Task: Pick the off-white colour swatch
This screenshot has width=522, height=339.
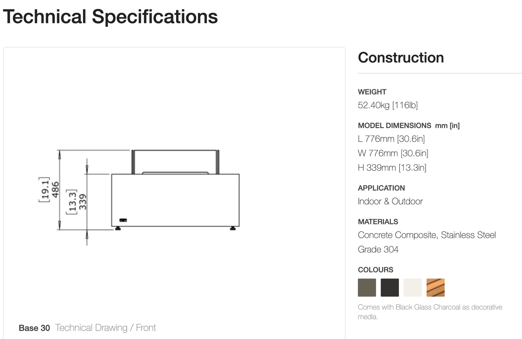Action: [413, 288]
